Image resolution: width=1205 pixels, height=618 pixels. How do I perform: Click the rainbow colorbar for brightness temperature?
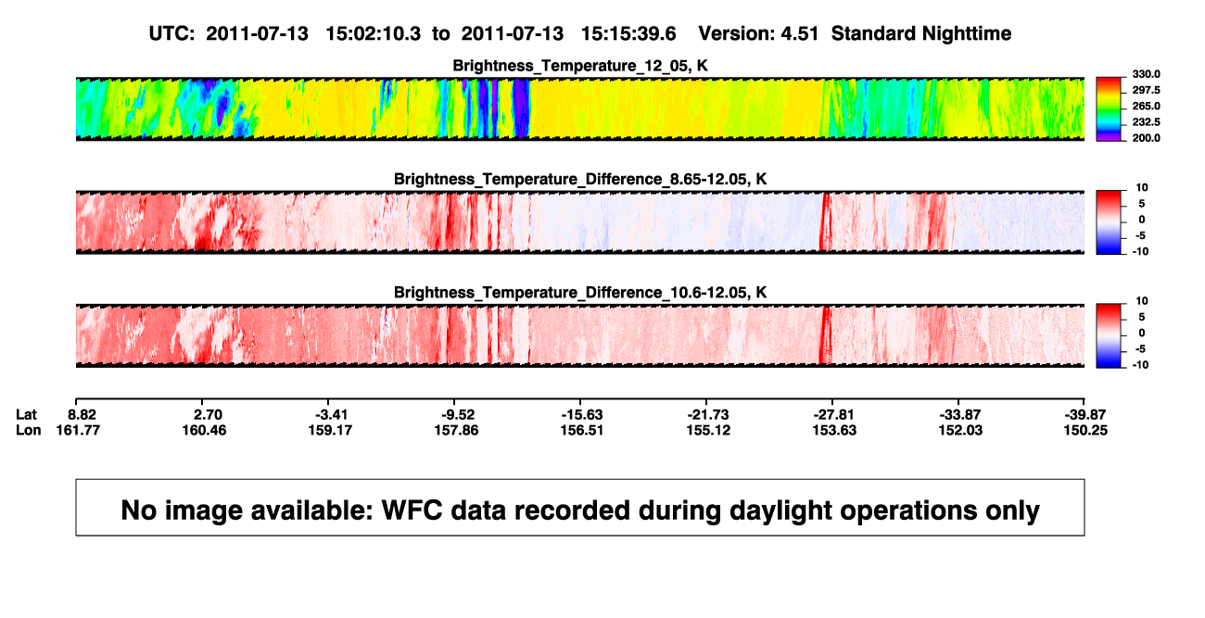[1109, 108]
